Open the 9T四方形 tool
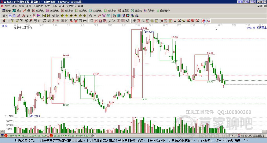 point(96,10)
